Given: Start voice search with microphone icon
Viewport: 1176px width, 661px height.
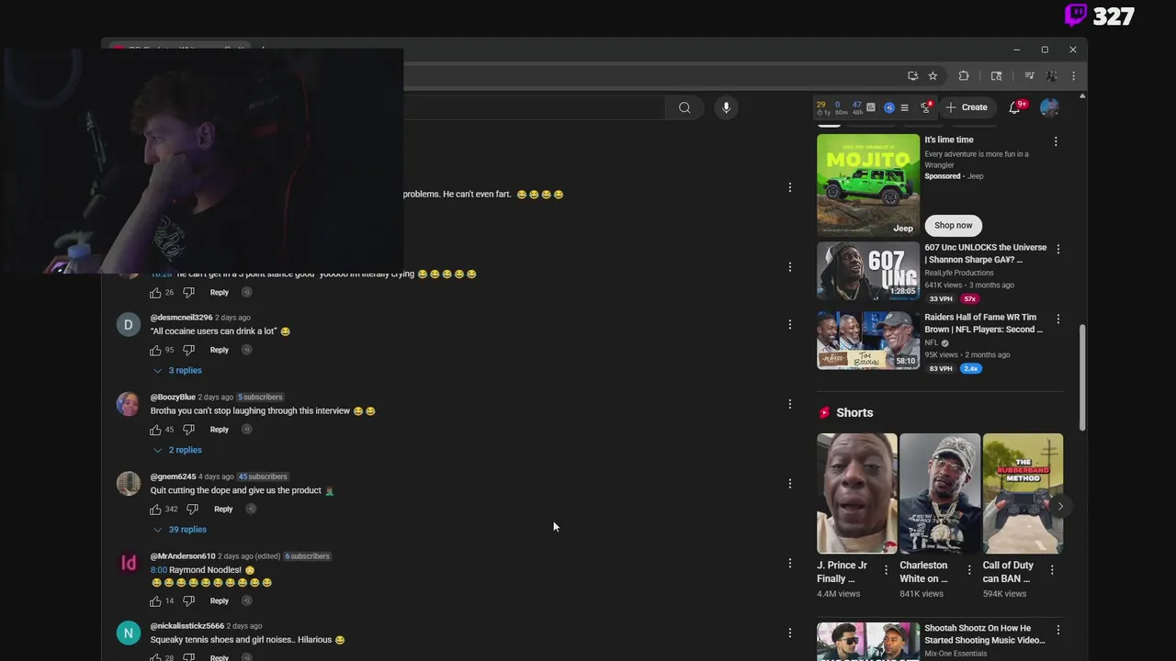Looking at the screenshot, I should point(726,107).
